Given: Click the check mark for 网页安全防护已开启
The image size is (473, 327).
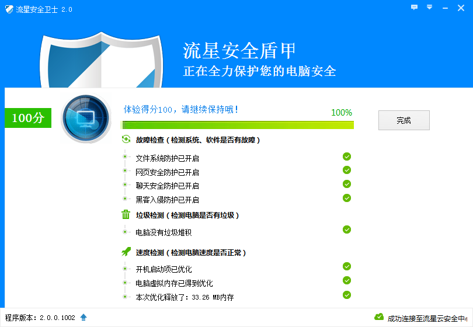Looking at the screenshot, I should 347,170.
